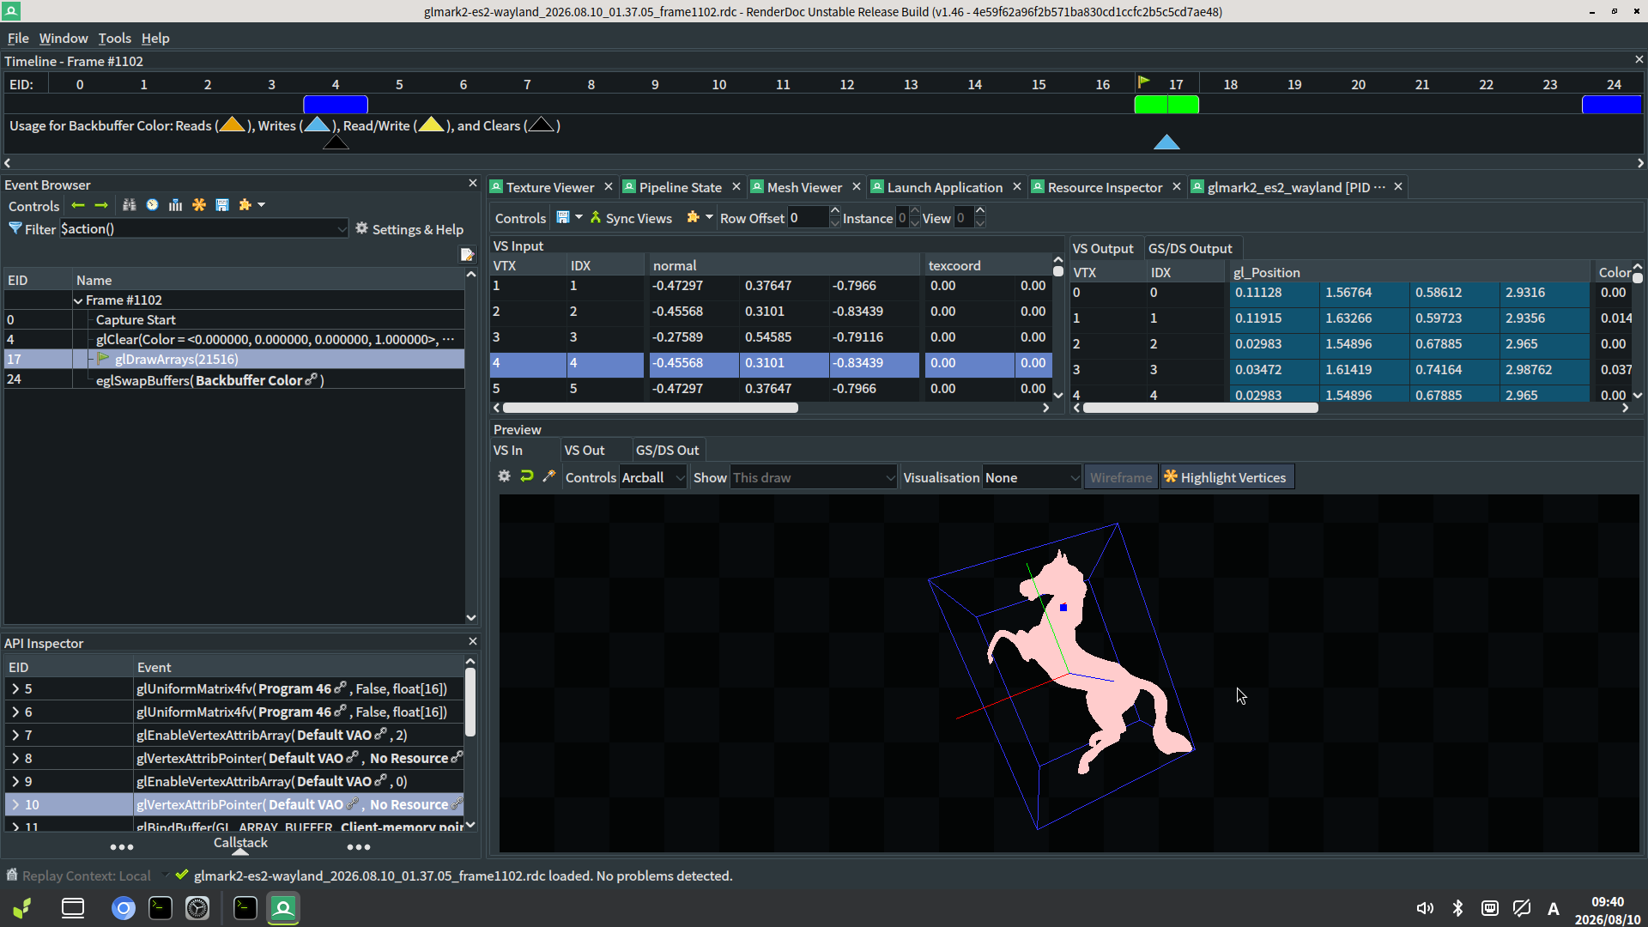The width and height of the screenshot is (1648, 927).
Task: Click the clock time durations icon
Action: [152, 205]
